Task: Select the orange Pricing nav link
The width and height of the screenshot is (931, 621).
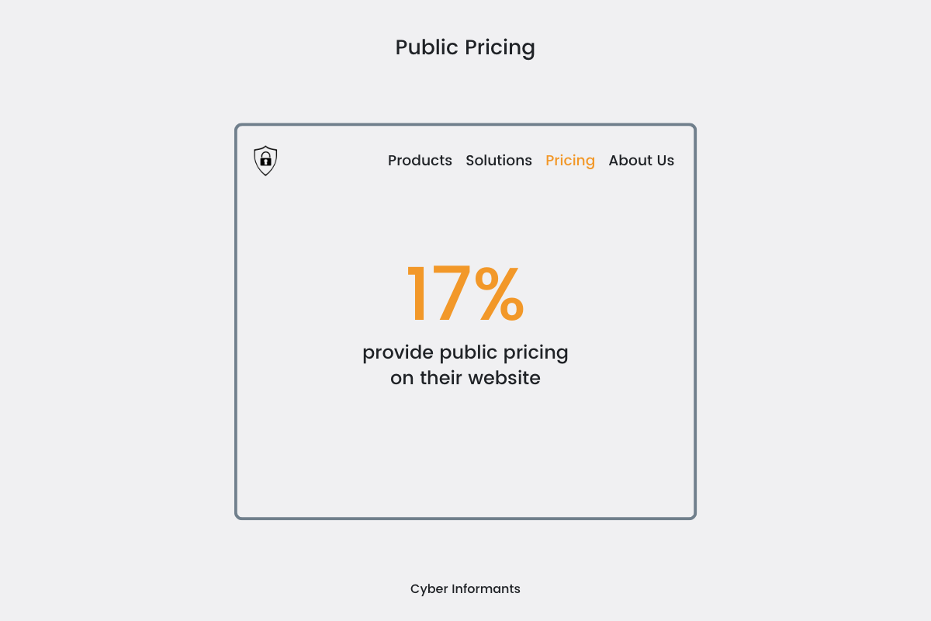Action: 570,161
